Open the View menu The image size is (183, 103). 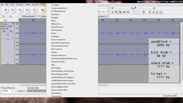[12, 5]
